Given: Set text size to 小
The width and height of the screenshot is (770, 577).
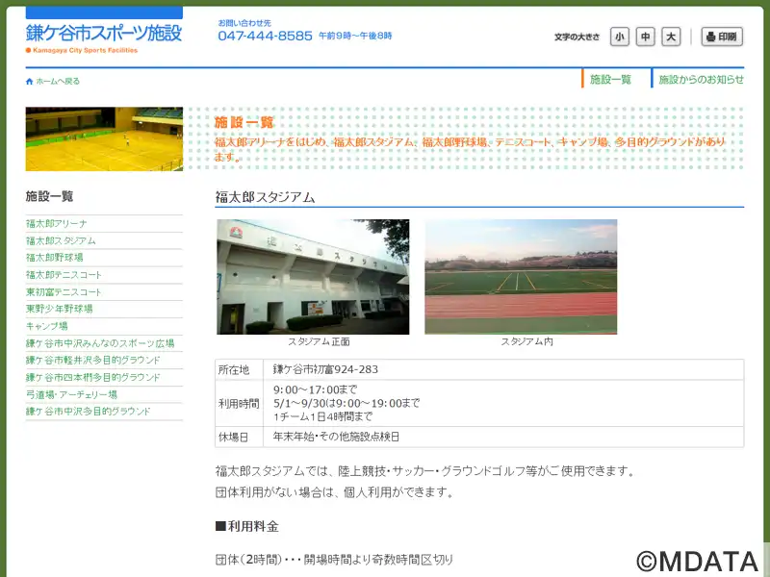Looking at the screenshot, I should (620, 37).
